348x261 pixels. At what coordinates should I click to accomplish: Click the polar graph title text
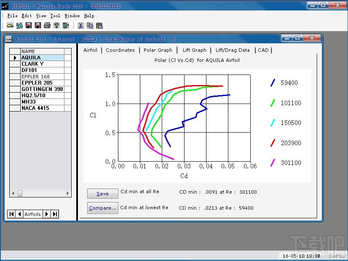pyautogui.click(x=197, y=60)
